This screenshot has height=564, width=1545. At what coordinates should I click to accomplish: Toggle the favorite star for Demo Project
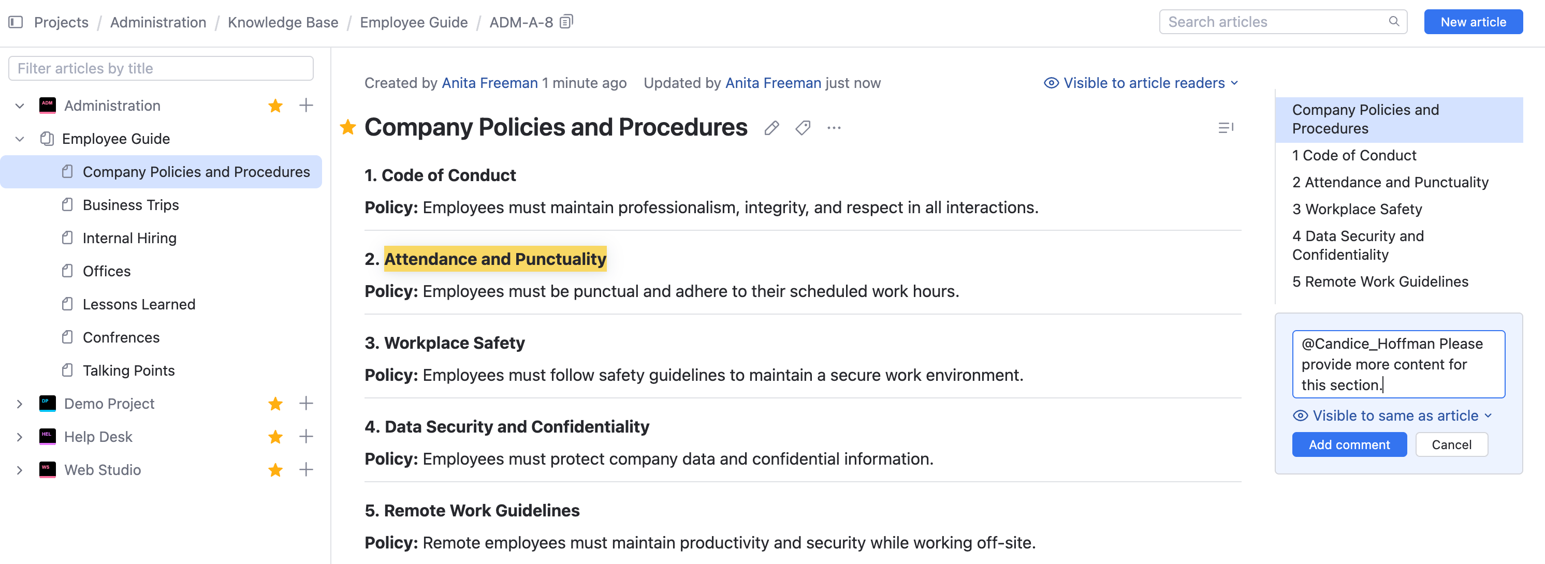coord(275,404)
